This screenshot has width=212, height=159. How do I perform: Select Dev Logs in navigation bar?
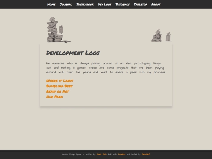105,4
